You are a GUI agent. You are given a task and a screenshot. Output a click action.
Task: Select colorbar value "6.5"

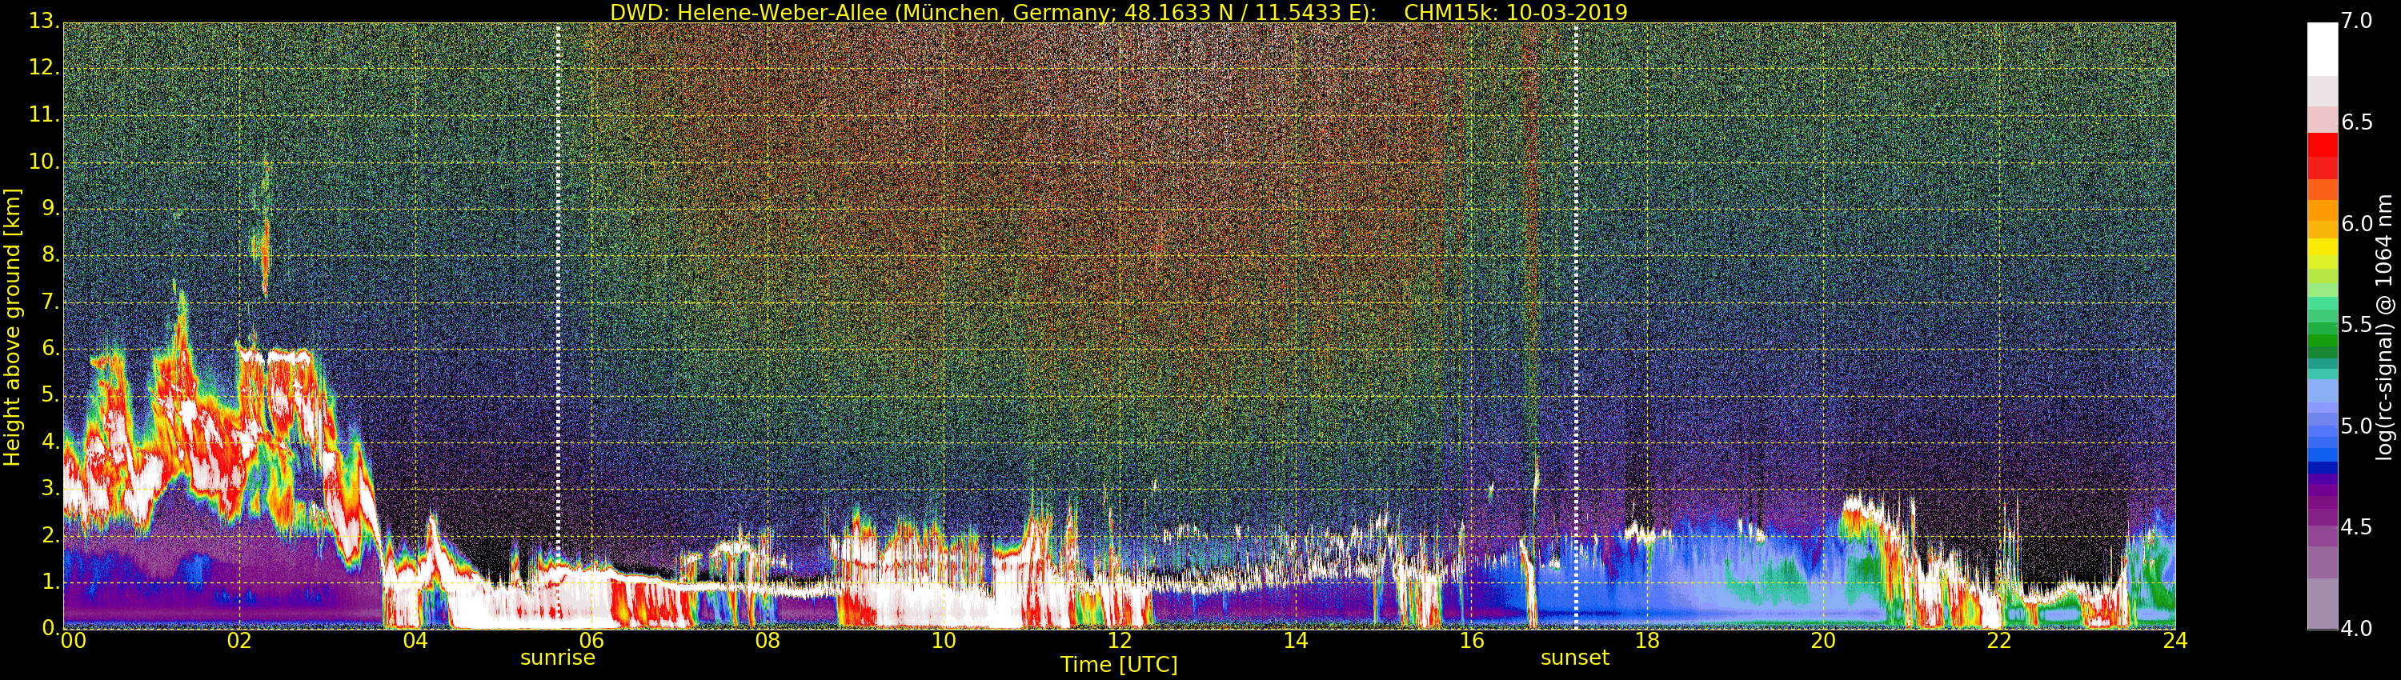coord(2356,123)
